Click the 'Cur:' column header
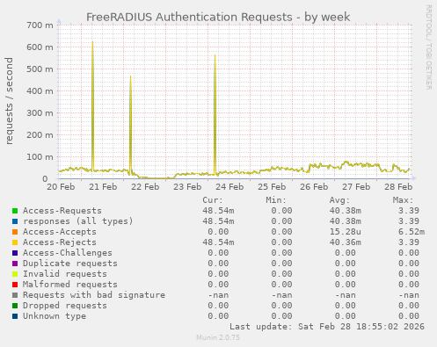Viewport: 437px width, 347px height. (213, 200)
